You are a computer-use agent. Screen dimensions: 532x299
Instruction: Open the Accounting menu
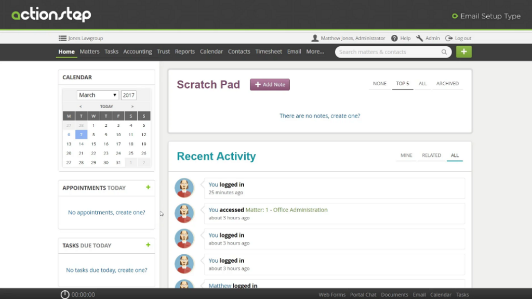tap(137, 51)
